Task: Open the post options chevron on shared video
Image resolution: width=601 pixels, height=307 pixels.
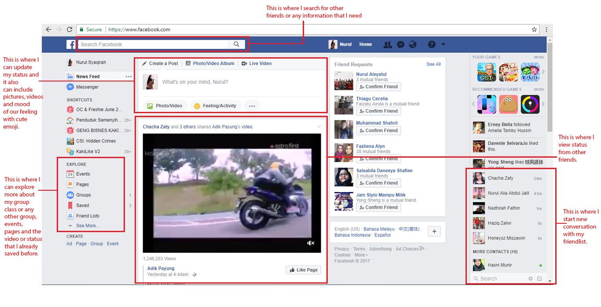Action: pyautogui.click(x=319, y=127)
